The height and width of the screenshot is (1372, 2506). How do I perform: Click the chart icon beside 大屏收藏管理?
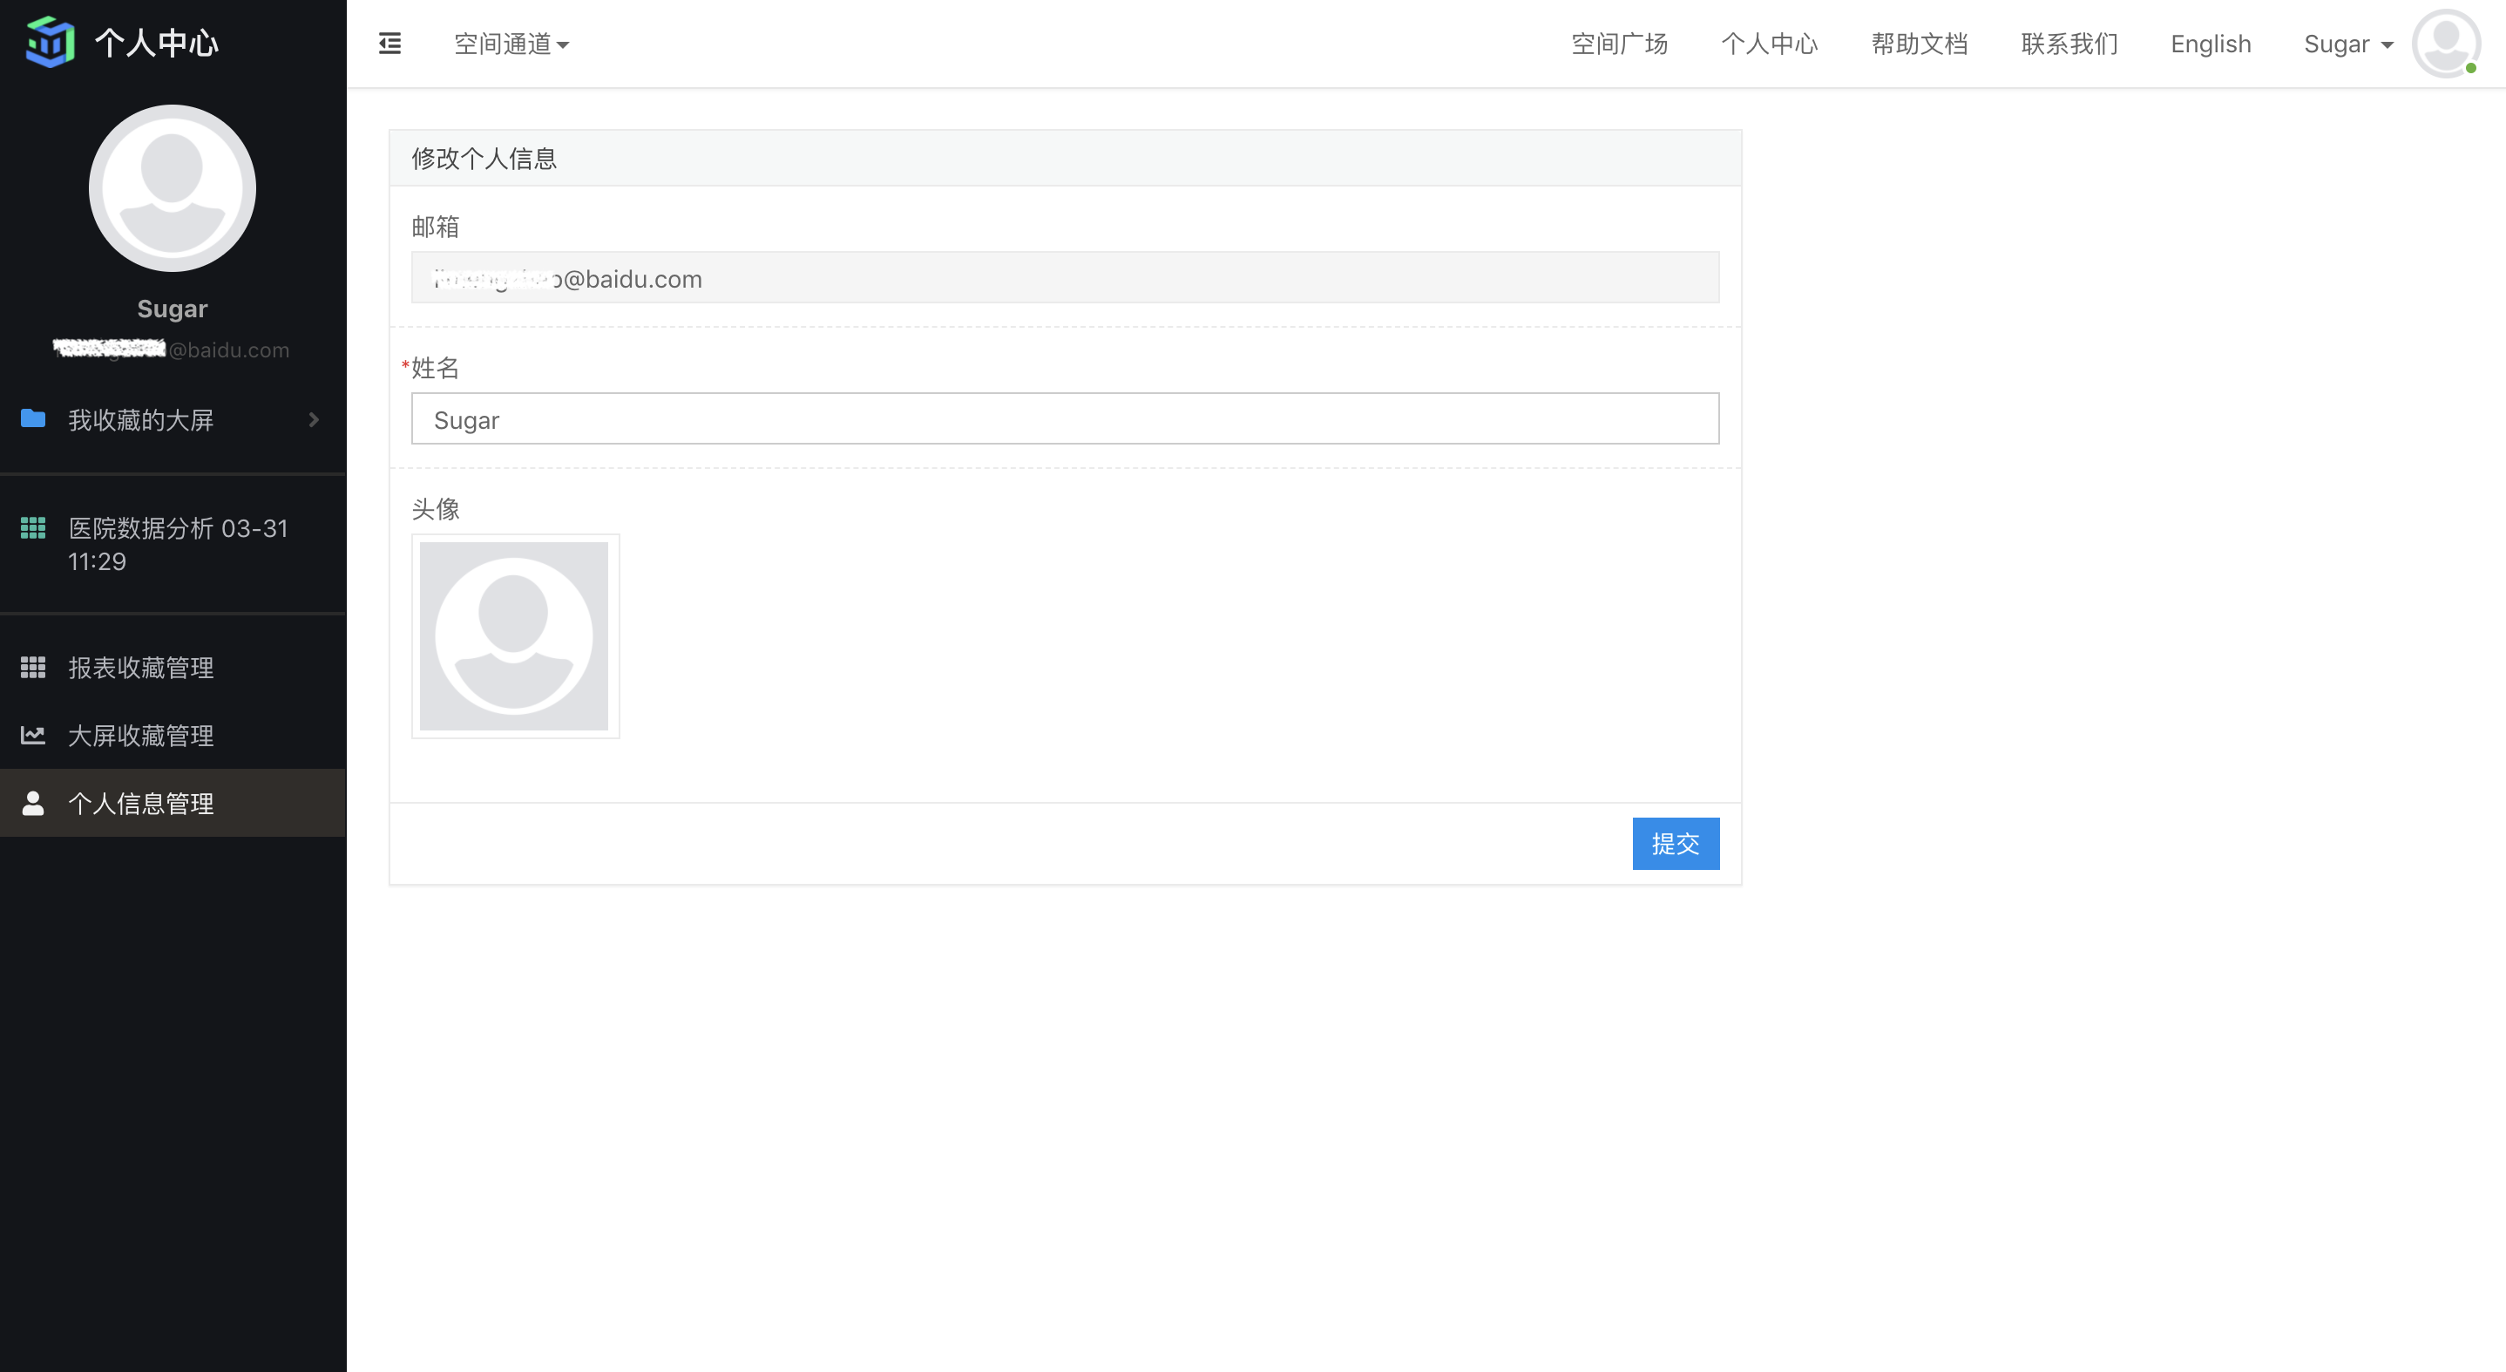[33, 735]
